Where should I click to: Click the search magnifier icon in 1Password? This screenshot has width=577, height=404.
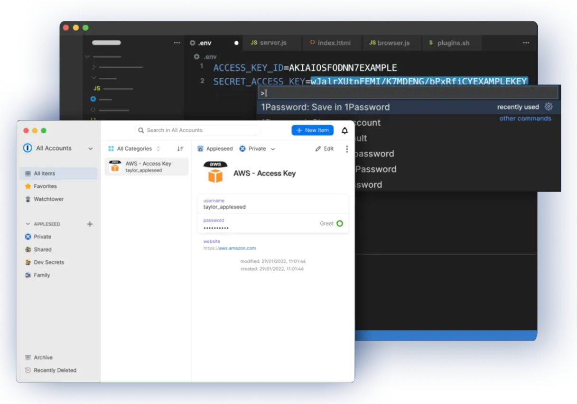tap(141, 130)
